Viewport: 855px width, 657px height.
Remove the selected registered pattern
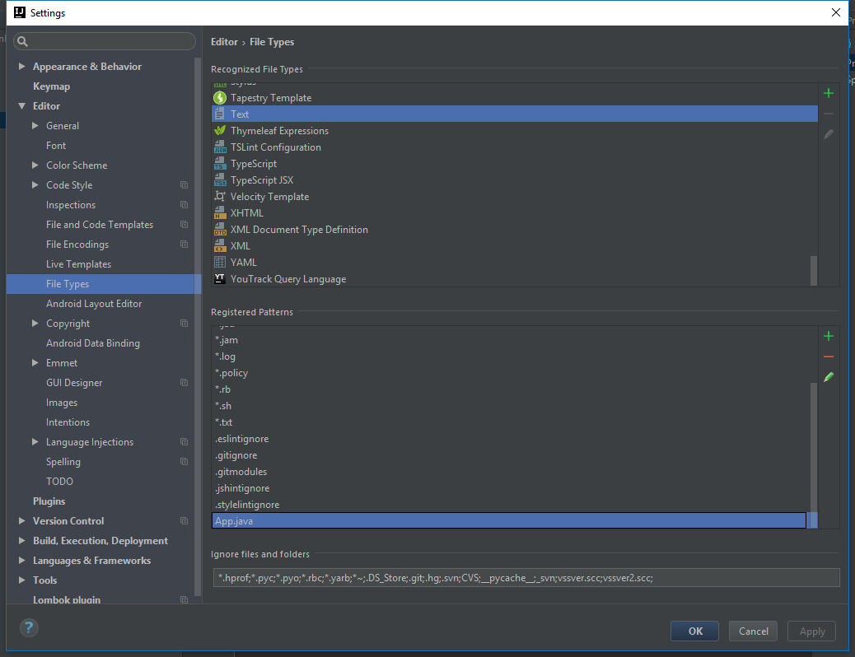click(829, 356)
